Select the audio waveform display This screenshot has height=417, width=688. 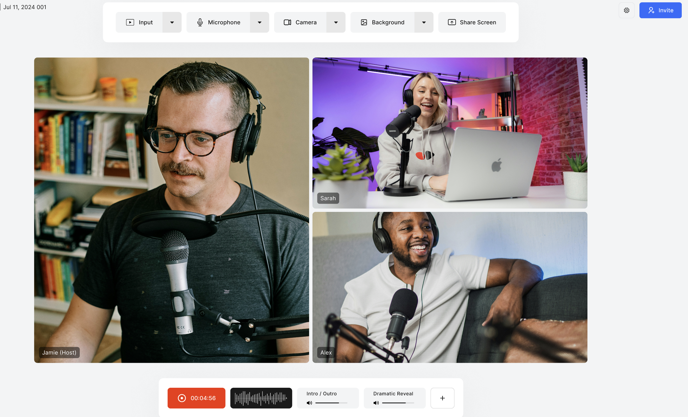coord(261,398)
